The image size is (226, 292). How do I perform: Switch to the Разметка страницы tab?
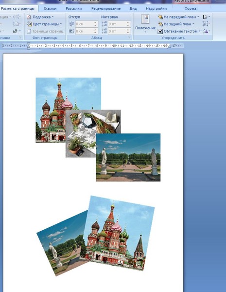(18, 9)
